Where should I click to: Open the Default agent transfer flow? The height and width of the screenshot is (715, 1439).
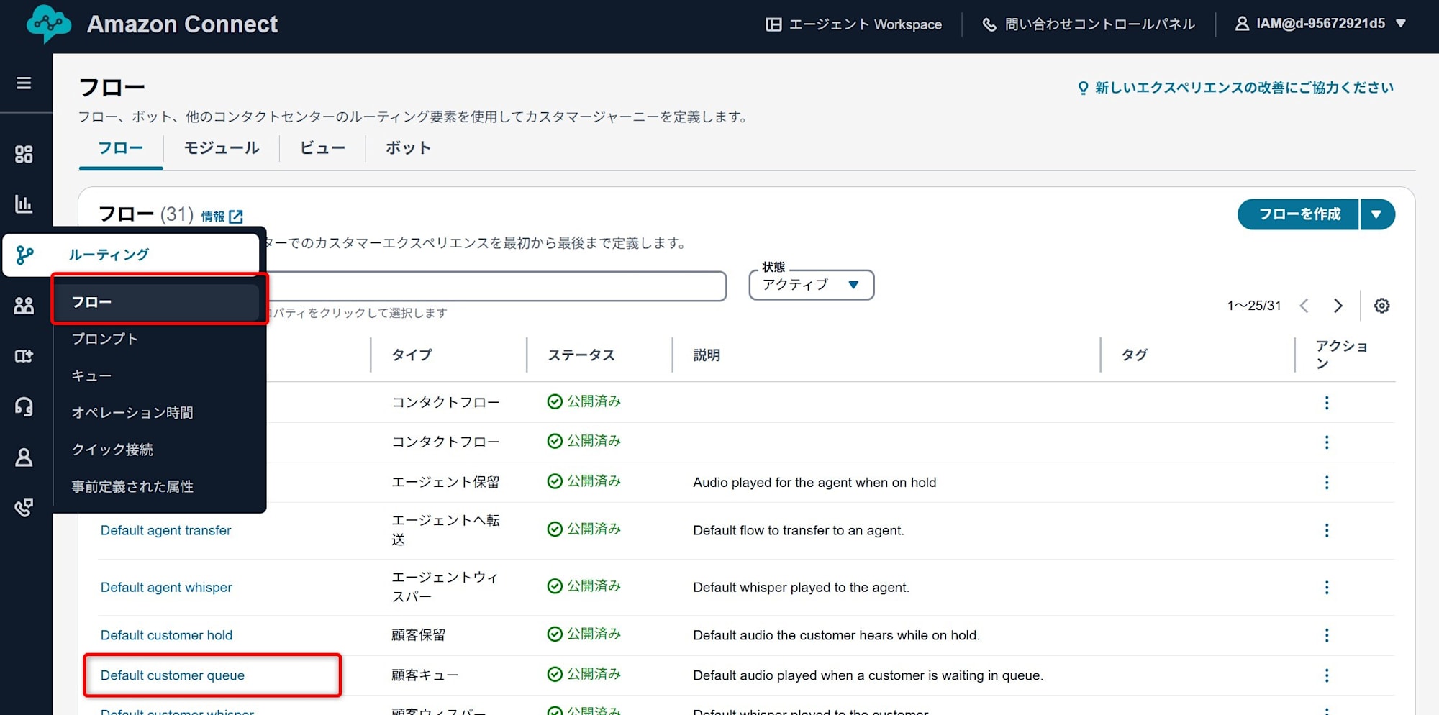[x=165, y=530]
